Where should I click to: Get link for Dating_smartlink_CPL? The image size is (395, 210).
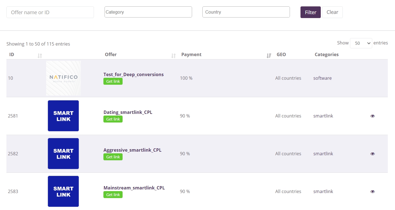(x=113, y=119)
